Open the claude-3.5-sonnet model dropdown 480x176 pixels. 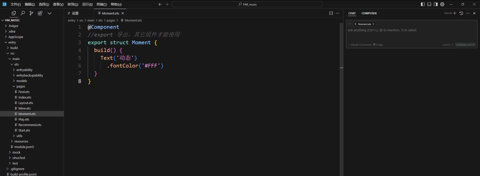tap(360, 45)
